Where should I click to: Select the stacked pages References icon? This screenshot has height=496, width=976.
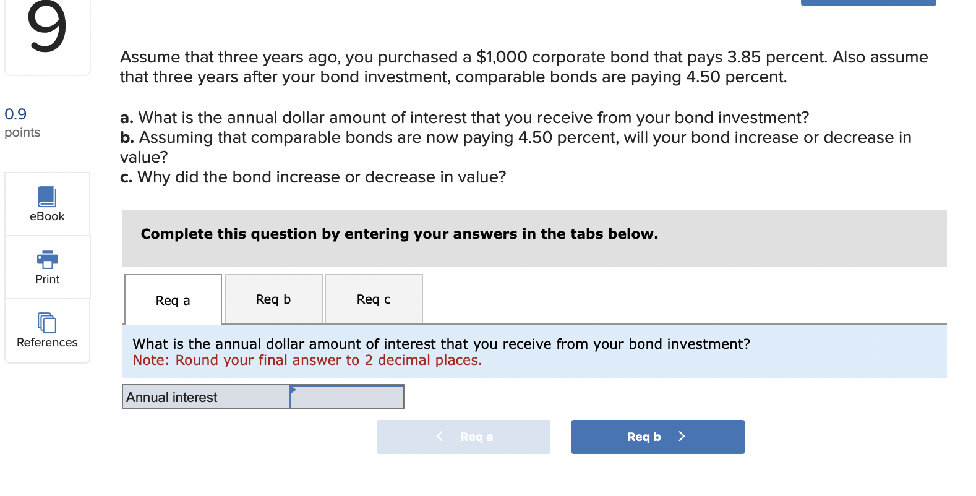47,322
